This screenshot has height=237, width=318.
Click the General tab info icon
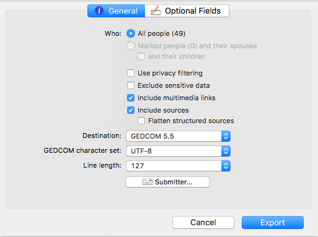pyautogui.click(x=99, y=11)
